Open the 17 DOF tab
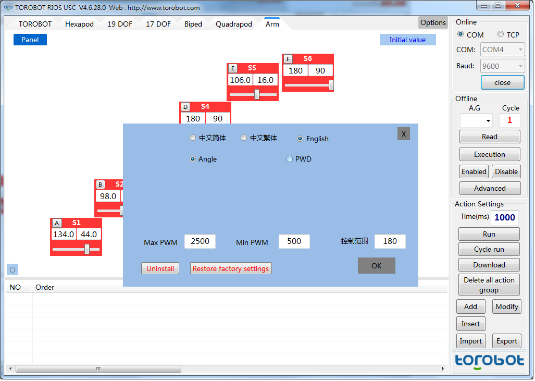Image resolution: width=535 pixels, height=381 pixels. 158,24
